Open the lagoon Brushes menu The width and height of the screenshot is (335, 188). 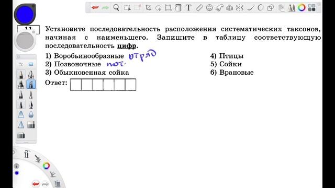[x=38, y=159]
